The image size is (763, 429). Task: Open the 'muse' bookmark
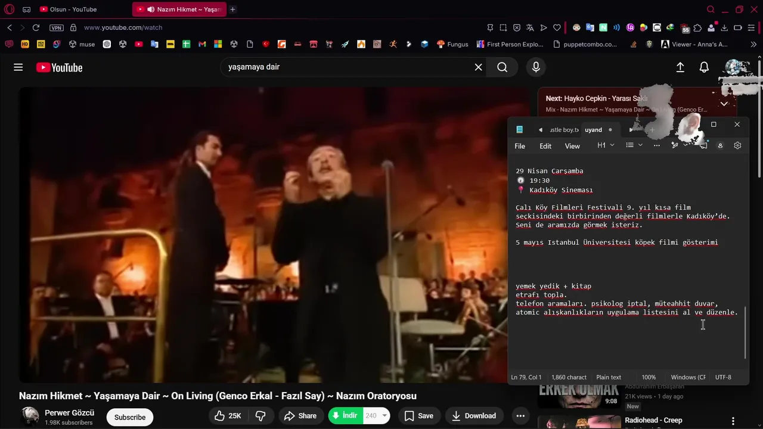pyautogui.click(x=82, y=44)
